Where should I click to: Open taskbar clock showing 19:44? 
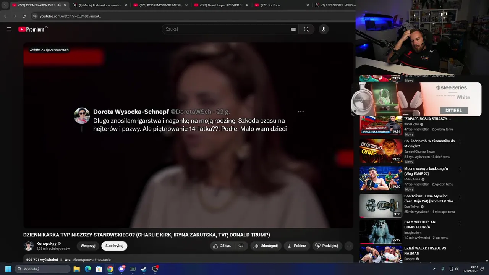click(x=470, y=269)
